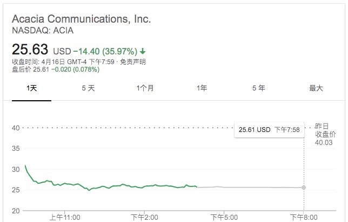
Task: Open the 1年 chart range tab
Action: [x=202, y=88]
